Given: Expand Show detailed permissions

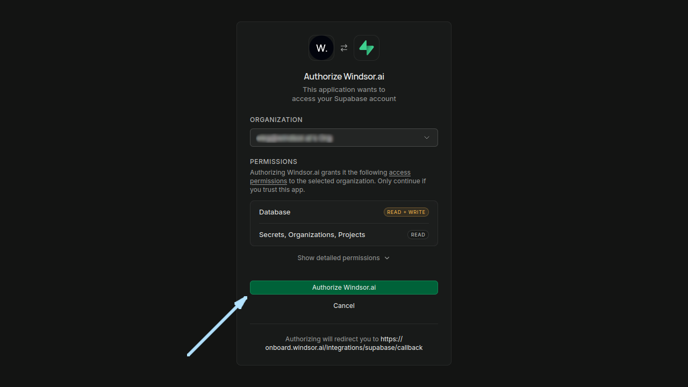Looking at the screenshot, I should (344, 258).
